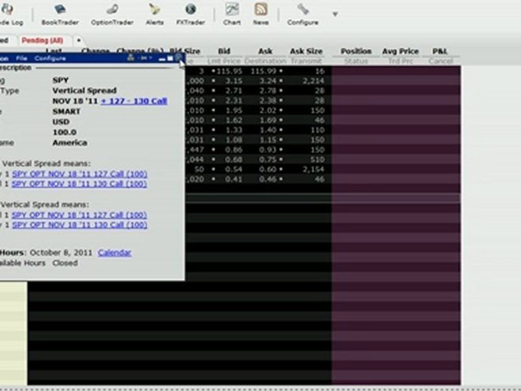Open second SPY NOV 18 '11 127 Call link

[79, 215]
